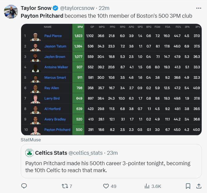Viewport: 207px width, 193px height.
Task: Click Taylor Snow's verified badge
Action: (x=55, y=8)
